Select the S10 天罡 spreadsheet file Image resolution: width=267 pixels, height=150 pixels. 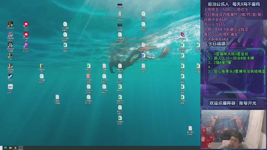pos(104,79)
